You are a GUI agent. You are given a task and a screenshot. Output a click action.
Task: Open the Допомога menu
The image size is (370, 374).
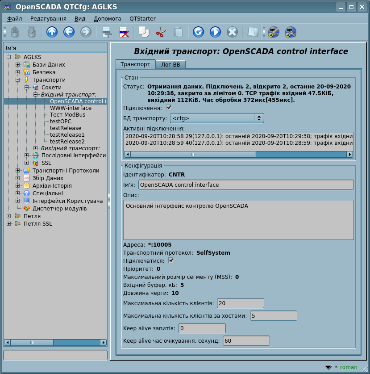tap(108, 19)
